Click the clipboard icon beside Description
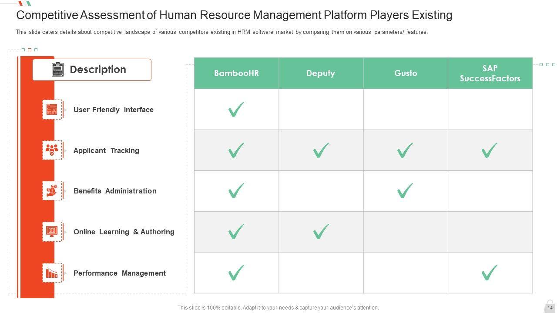 click(58, 70)
